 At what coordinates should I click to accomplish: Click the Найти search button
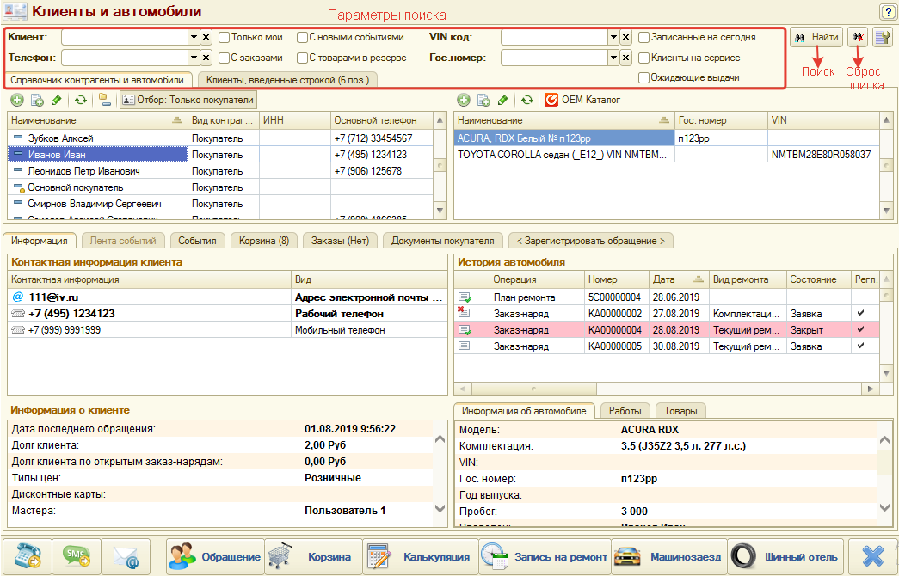point(816,37)
